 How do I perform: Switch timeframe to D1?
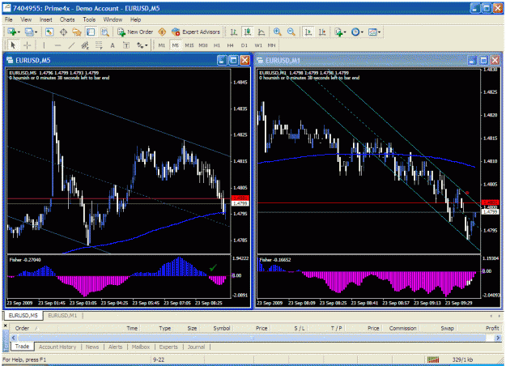[x=244, y=45]
